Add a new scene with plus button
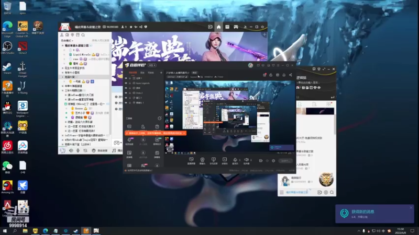The width and height of the screenshot is (419, 235). 161,73
